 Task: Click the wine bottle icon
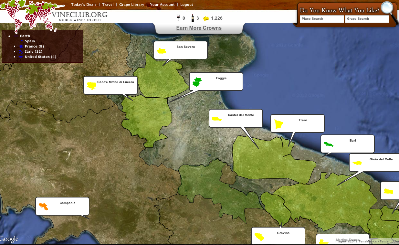tap(193, 18)
